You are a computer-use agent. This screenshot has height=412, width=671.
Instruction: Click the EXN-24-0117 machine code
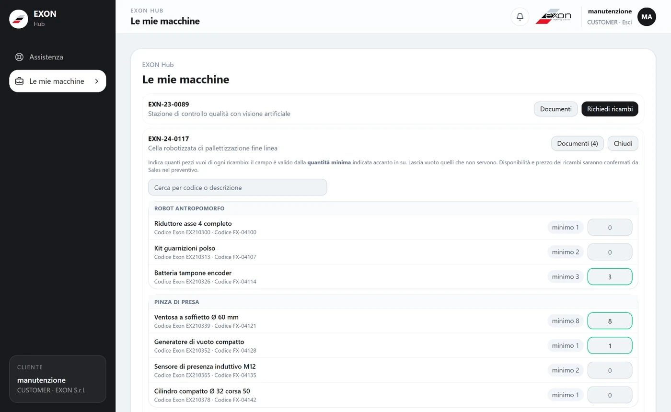pos(168,139)
